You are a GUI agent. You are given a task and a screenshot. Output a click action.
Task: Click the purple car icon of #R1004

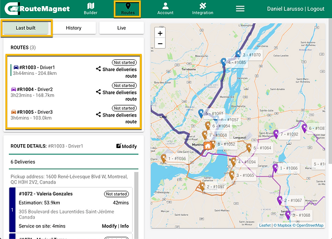click(x=13, y=89)
